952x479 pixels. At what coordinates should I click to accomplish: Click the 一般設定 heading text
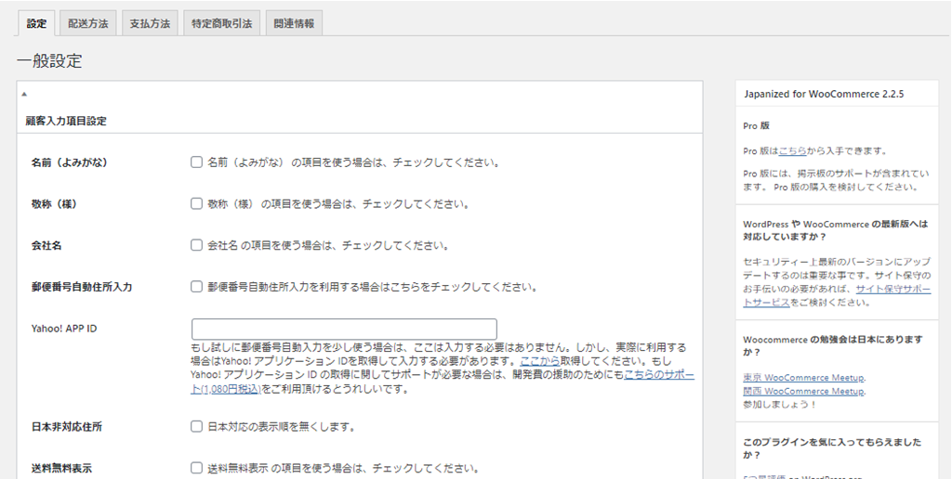click(x=49, y=61)
